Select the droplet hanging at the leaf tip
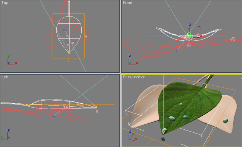This screenshot has height=147, width=242. coord(164,131)
